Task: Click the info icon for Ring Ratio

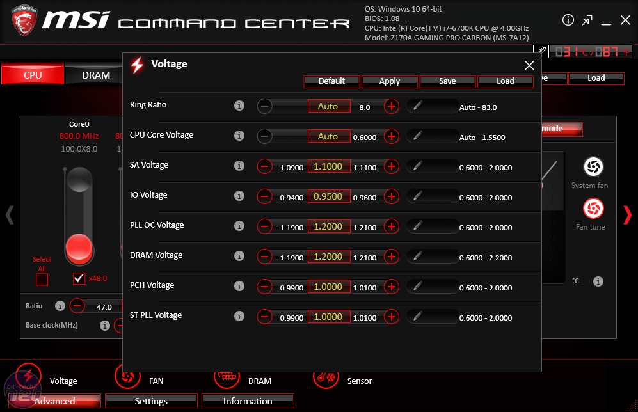Action: pyautogui.click(x=239, y=106)
